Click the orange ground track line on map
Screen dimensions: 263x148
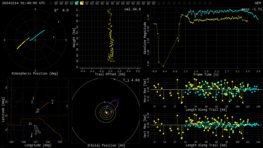tap(42, 108)
